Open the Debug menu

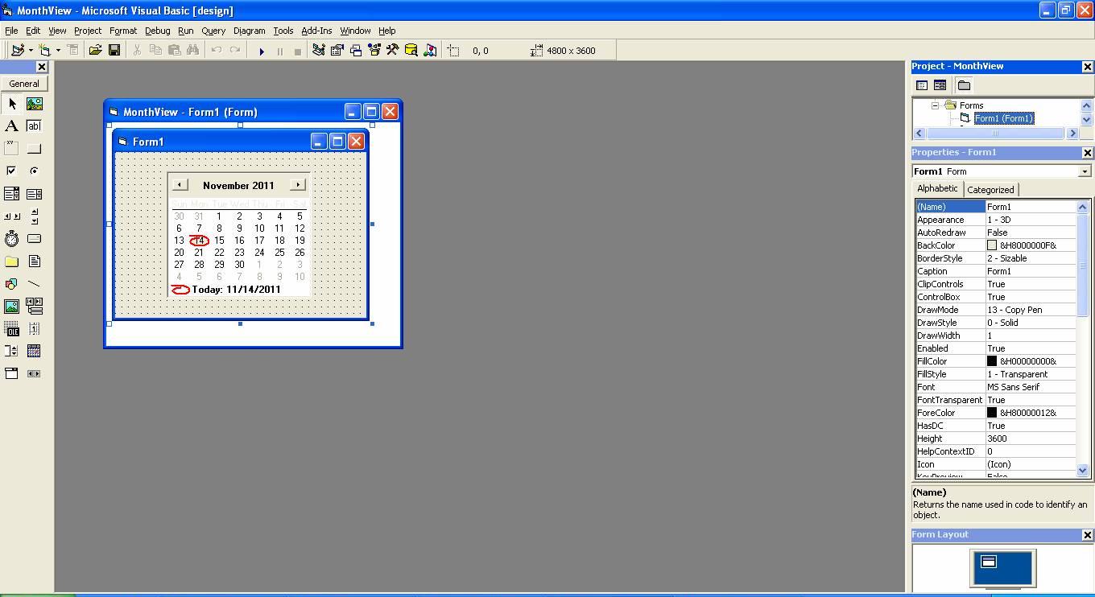158,31
